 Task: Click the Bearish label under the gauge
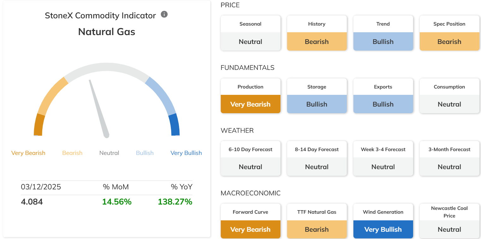72,153
